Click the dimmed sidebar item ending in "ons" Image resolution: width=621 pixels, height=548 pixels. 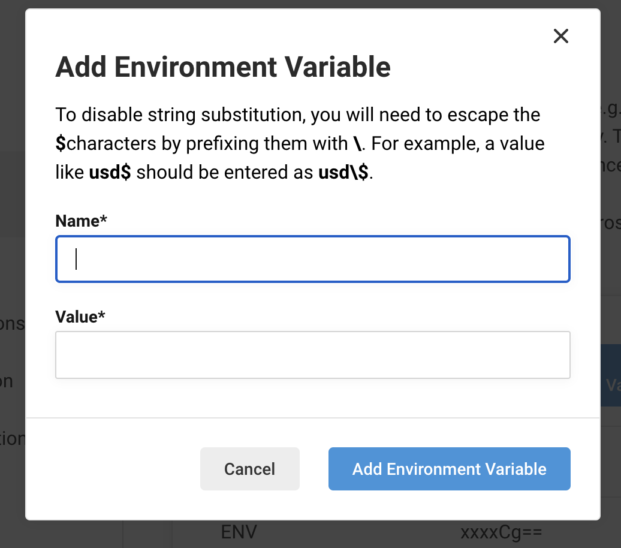(x=12, y=324)
